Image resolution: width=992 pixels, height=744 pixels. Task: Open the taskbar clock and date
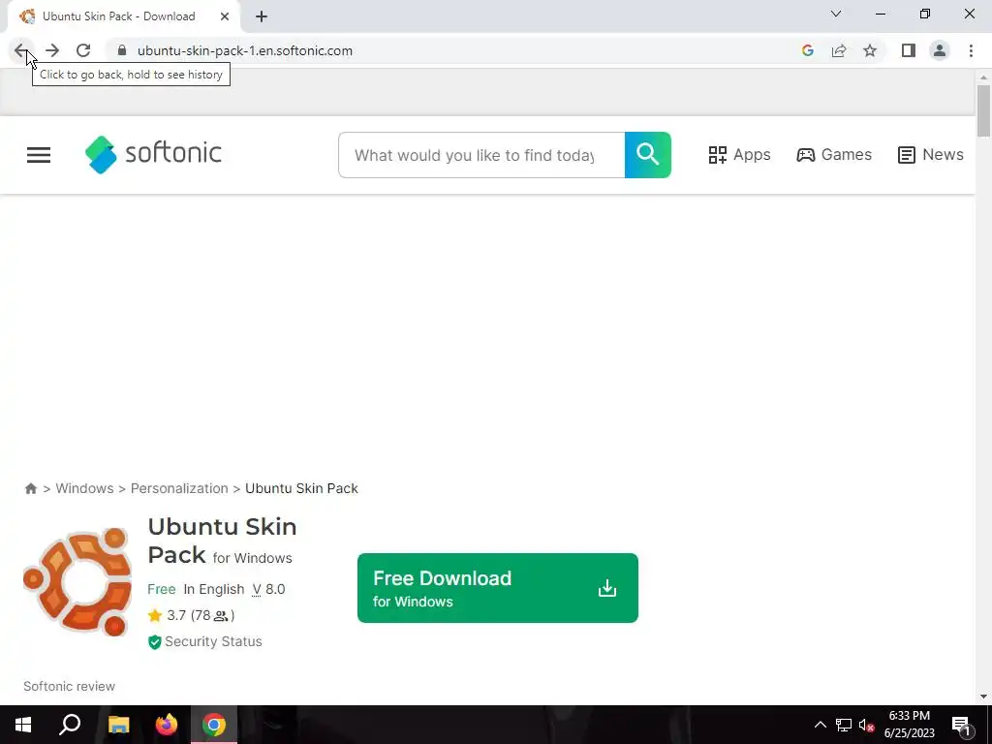[x=909, y=725]
